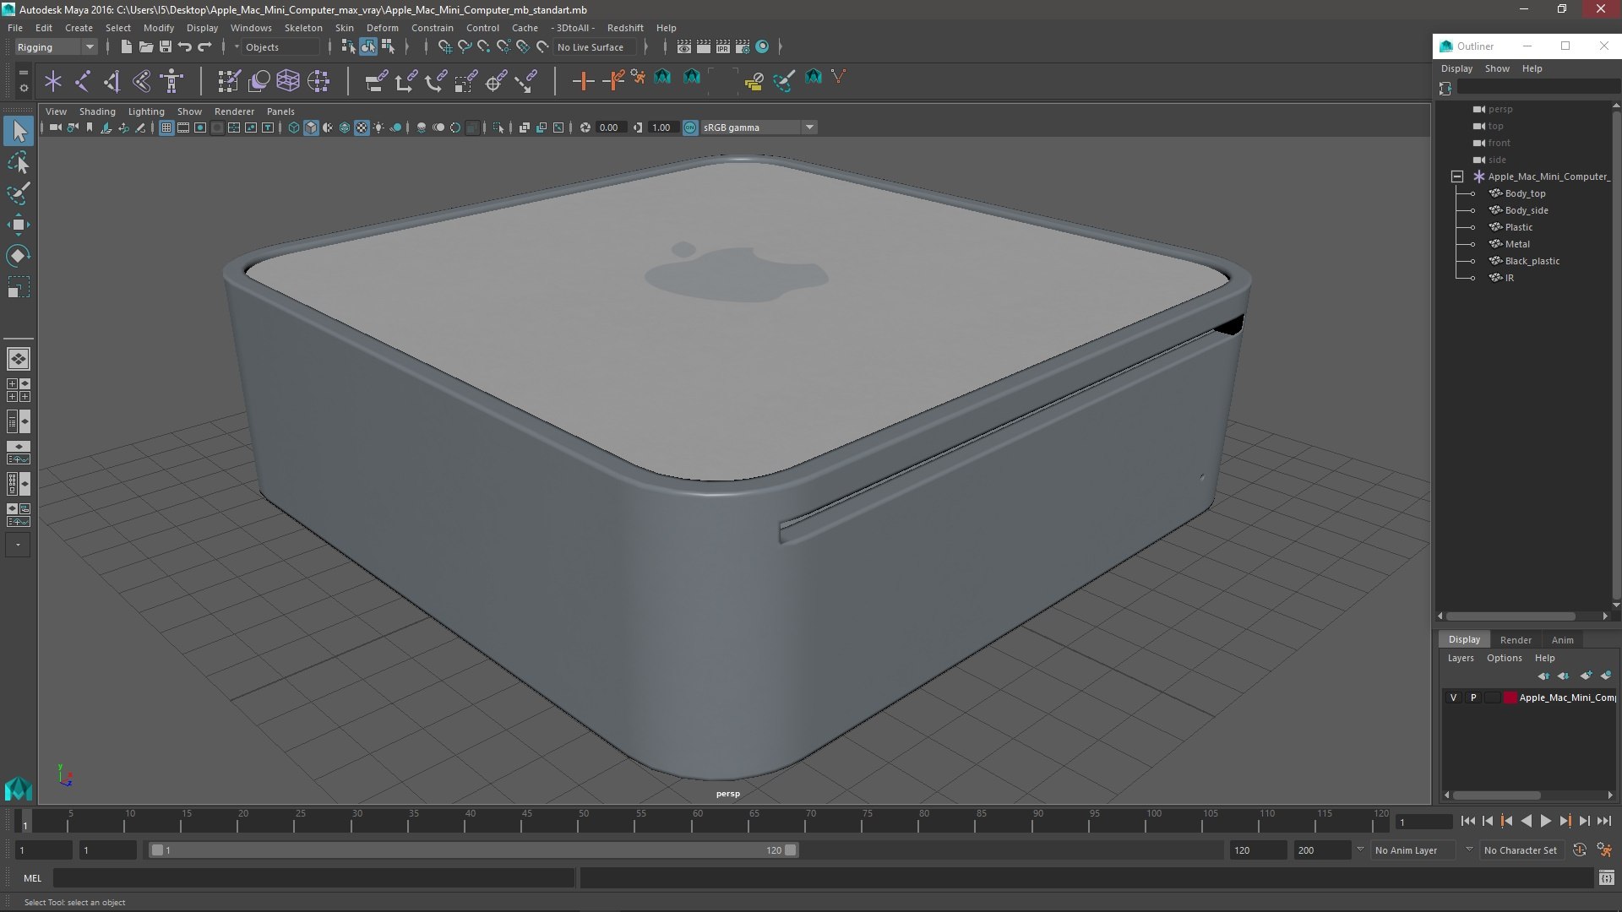The width and height of the screenshot is (1622, 912).
Task: Click play forwards button
Action: (1546, 821)
